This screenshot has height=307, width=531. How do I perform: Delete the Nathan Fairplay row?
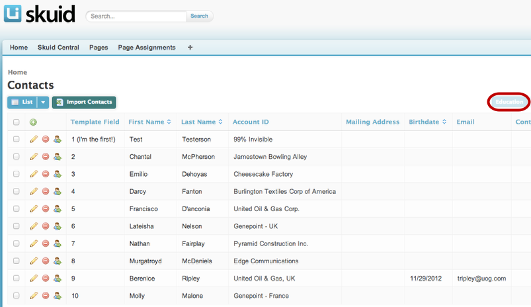[46, 243]
